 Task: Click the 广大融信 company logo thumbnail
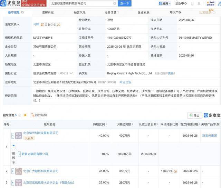point(19,171)
